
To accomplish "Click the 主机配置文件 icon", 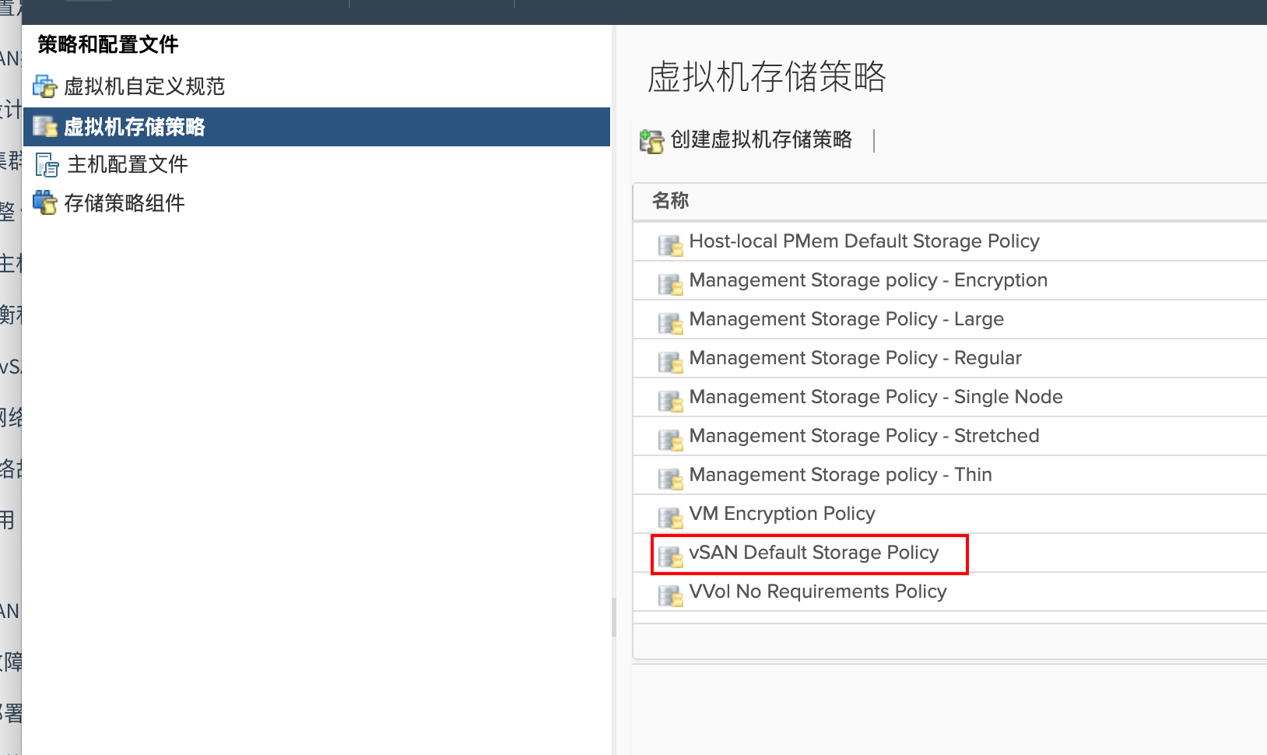I will pos(47,165).
